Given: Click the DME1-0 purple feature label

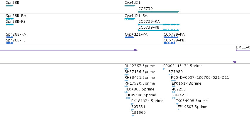Looking at the screenshot, I should pyautogui.click(x=243, y=47).
